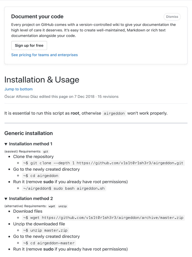The image size is (192, 257).
Task: Click the 'cd airgeddon' code snippet
Action: 41,176
